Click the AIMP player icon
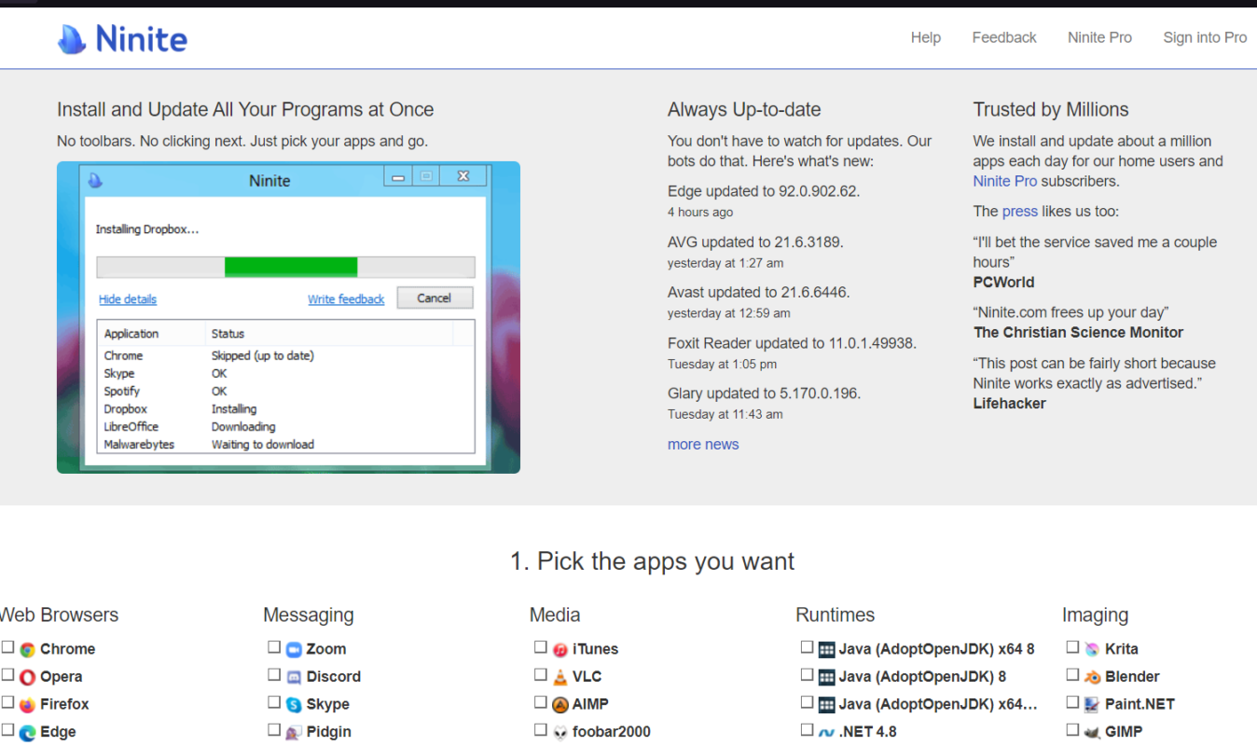Screen dimensions: 1257x746 tap(560, 705)
